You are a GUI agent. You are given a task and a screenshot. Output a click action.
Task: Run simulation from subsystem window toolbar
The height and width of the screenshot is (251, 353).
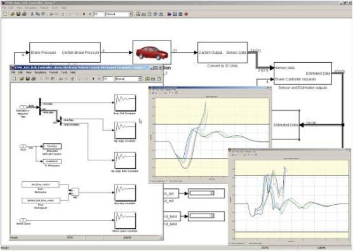point(93,79)
